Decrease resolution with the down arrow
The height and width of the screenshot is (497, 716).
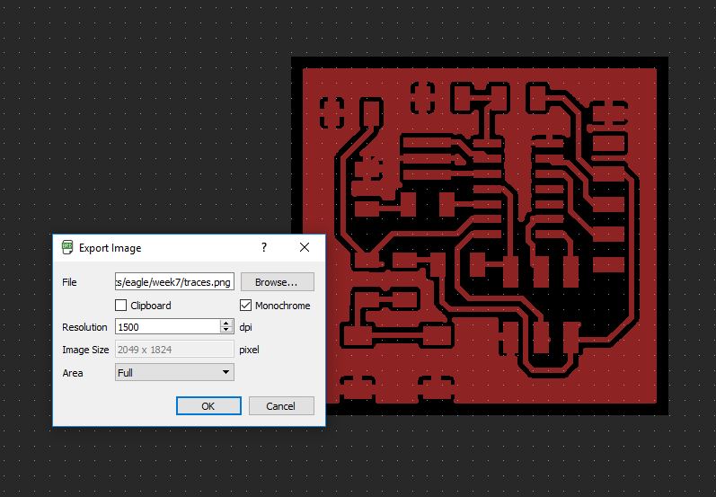click(226, 330)
